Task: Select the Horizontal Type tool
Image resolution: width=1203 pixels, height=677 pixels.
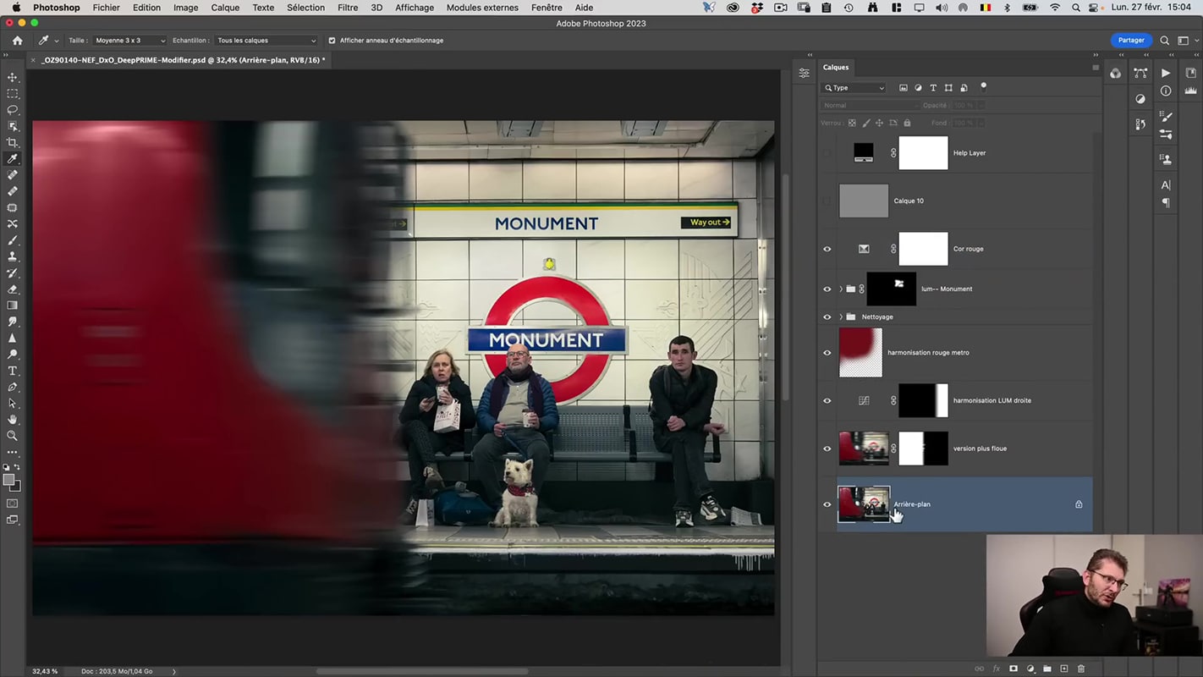Action: [13, 371]
